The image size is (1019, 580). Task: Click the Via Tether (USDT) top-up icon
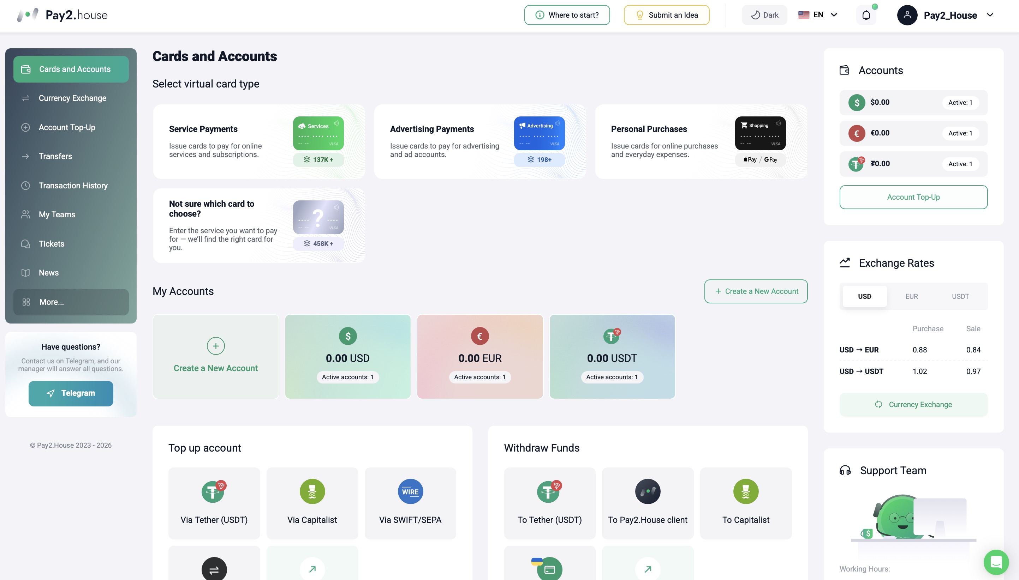click(x=213, y=491)
